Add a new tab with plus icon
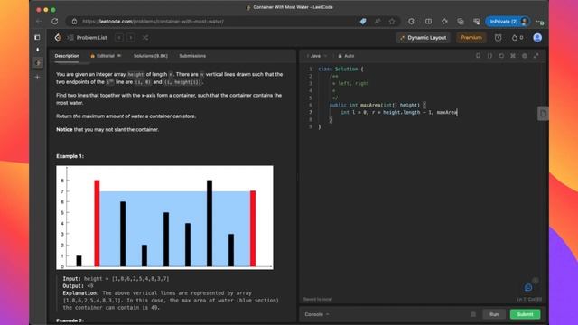 (x=37, y=77)
